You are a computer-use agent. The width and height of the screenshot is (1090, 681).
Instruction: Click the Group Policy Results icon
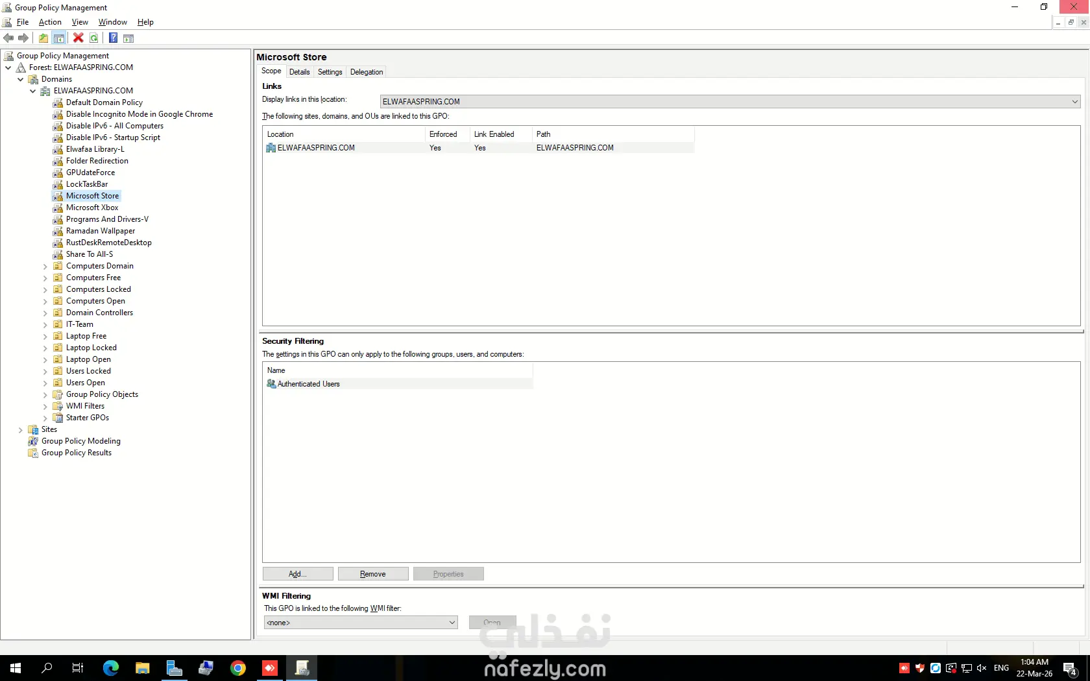[x=33, y=453]
